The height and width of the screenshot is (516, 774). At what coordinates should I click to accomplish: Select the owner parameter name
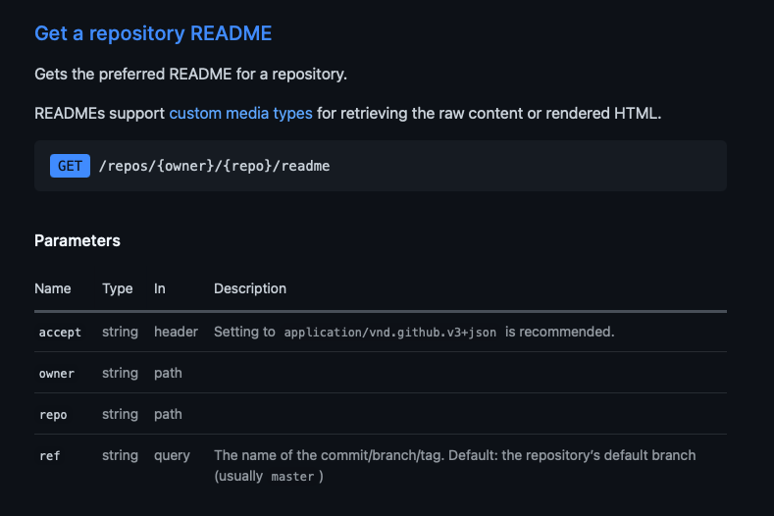coord(57,374)
